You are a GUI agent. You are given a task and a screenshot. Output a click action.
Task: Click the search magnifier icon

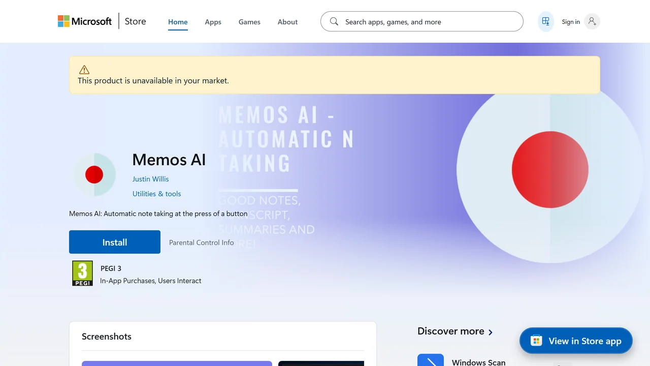[x=334, y=21]
